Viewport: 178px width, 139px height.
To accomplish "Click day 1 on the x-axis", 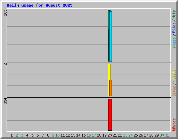I will tap(11, 135).
